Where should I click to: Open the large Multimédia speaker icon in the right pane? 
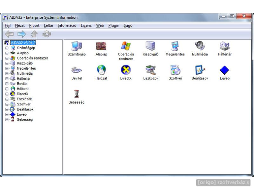tap(200, 46)
